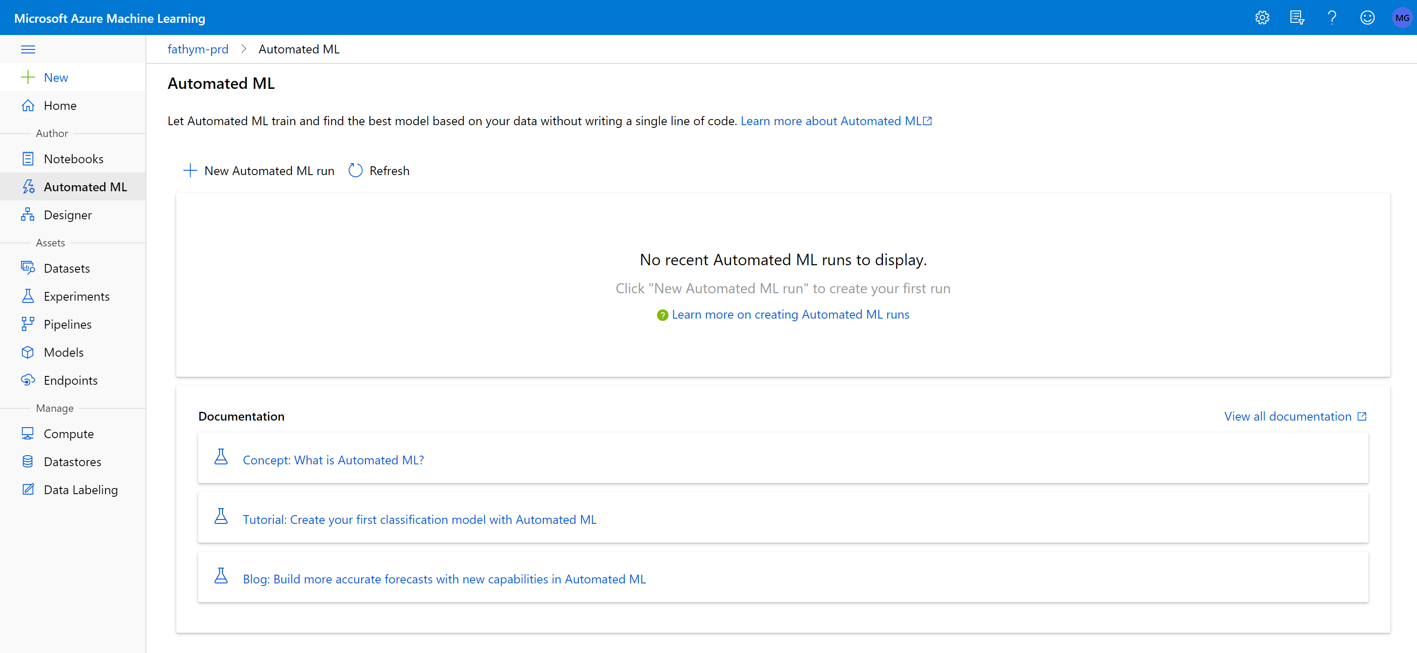Screen dimensions: 1417x653
Task: Collapse the hamburger navigation menu
Action: (x=28, y=49)
